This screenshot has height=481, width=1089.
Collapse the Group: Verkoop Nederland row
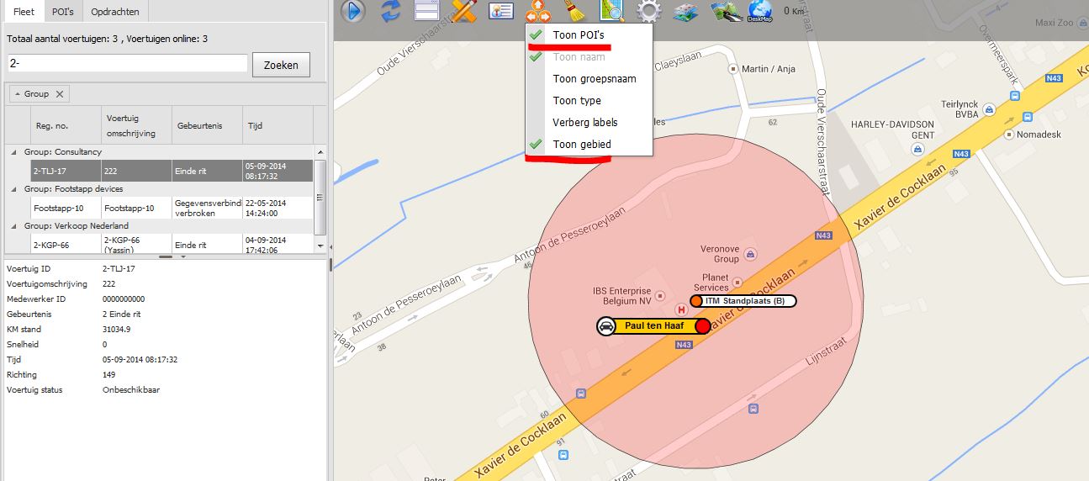pos(13,226)
